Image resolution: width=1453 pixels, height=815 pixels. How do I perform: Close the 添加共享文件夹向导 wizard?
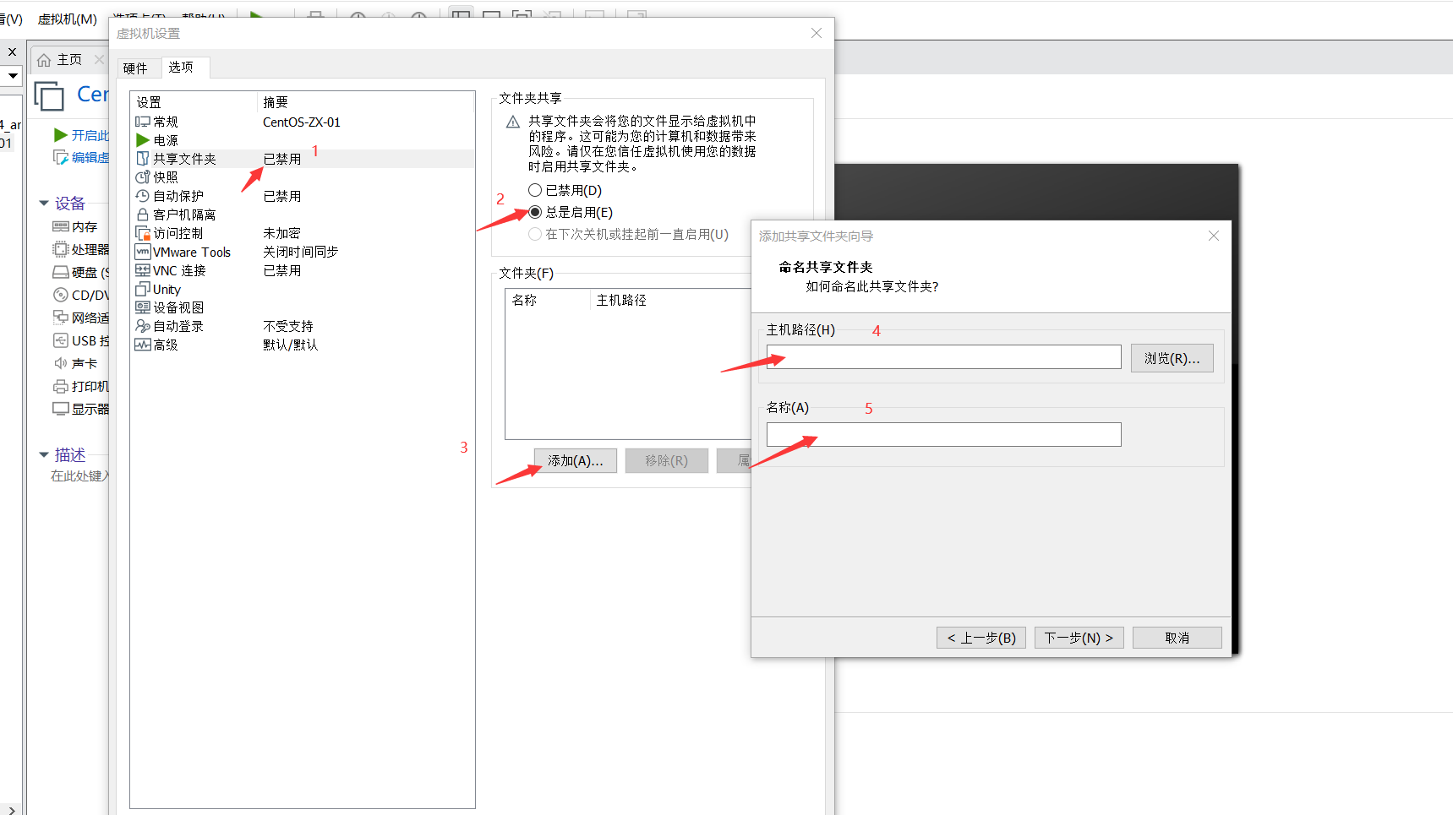[1214, 236]
